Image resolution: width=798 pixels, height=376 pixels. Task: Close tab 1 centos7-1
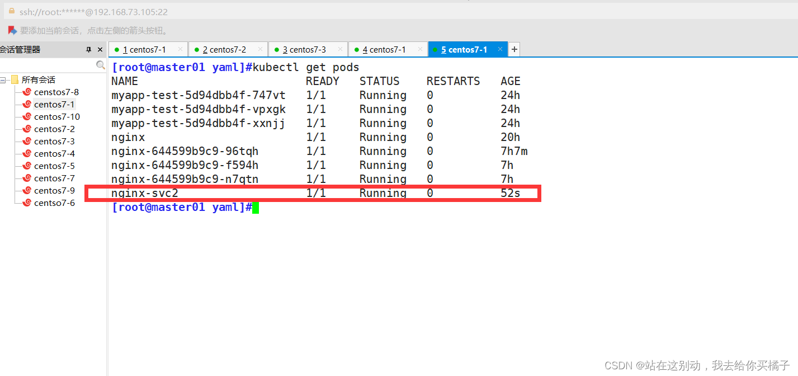[x=180, y=49]
